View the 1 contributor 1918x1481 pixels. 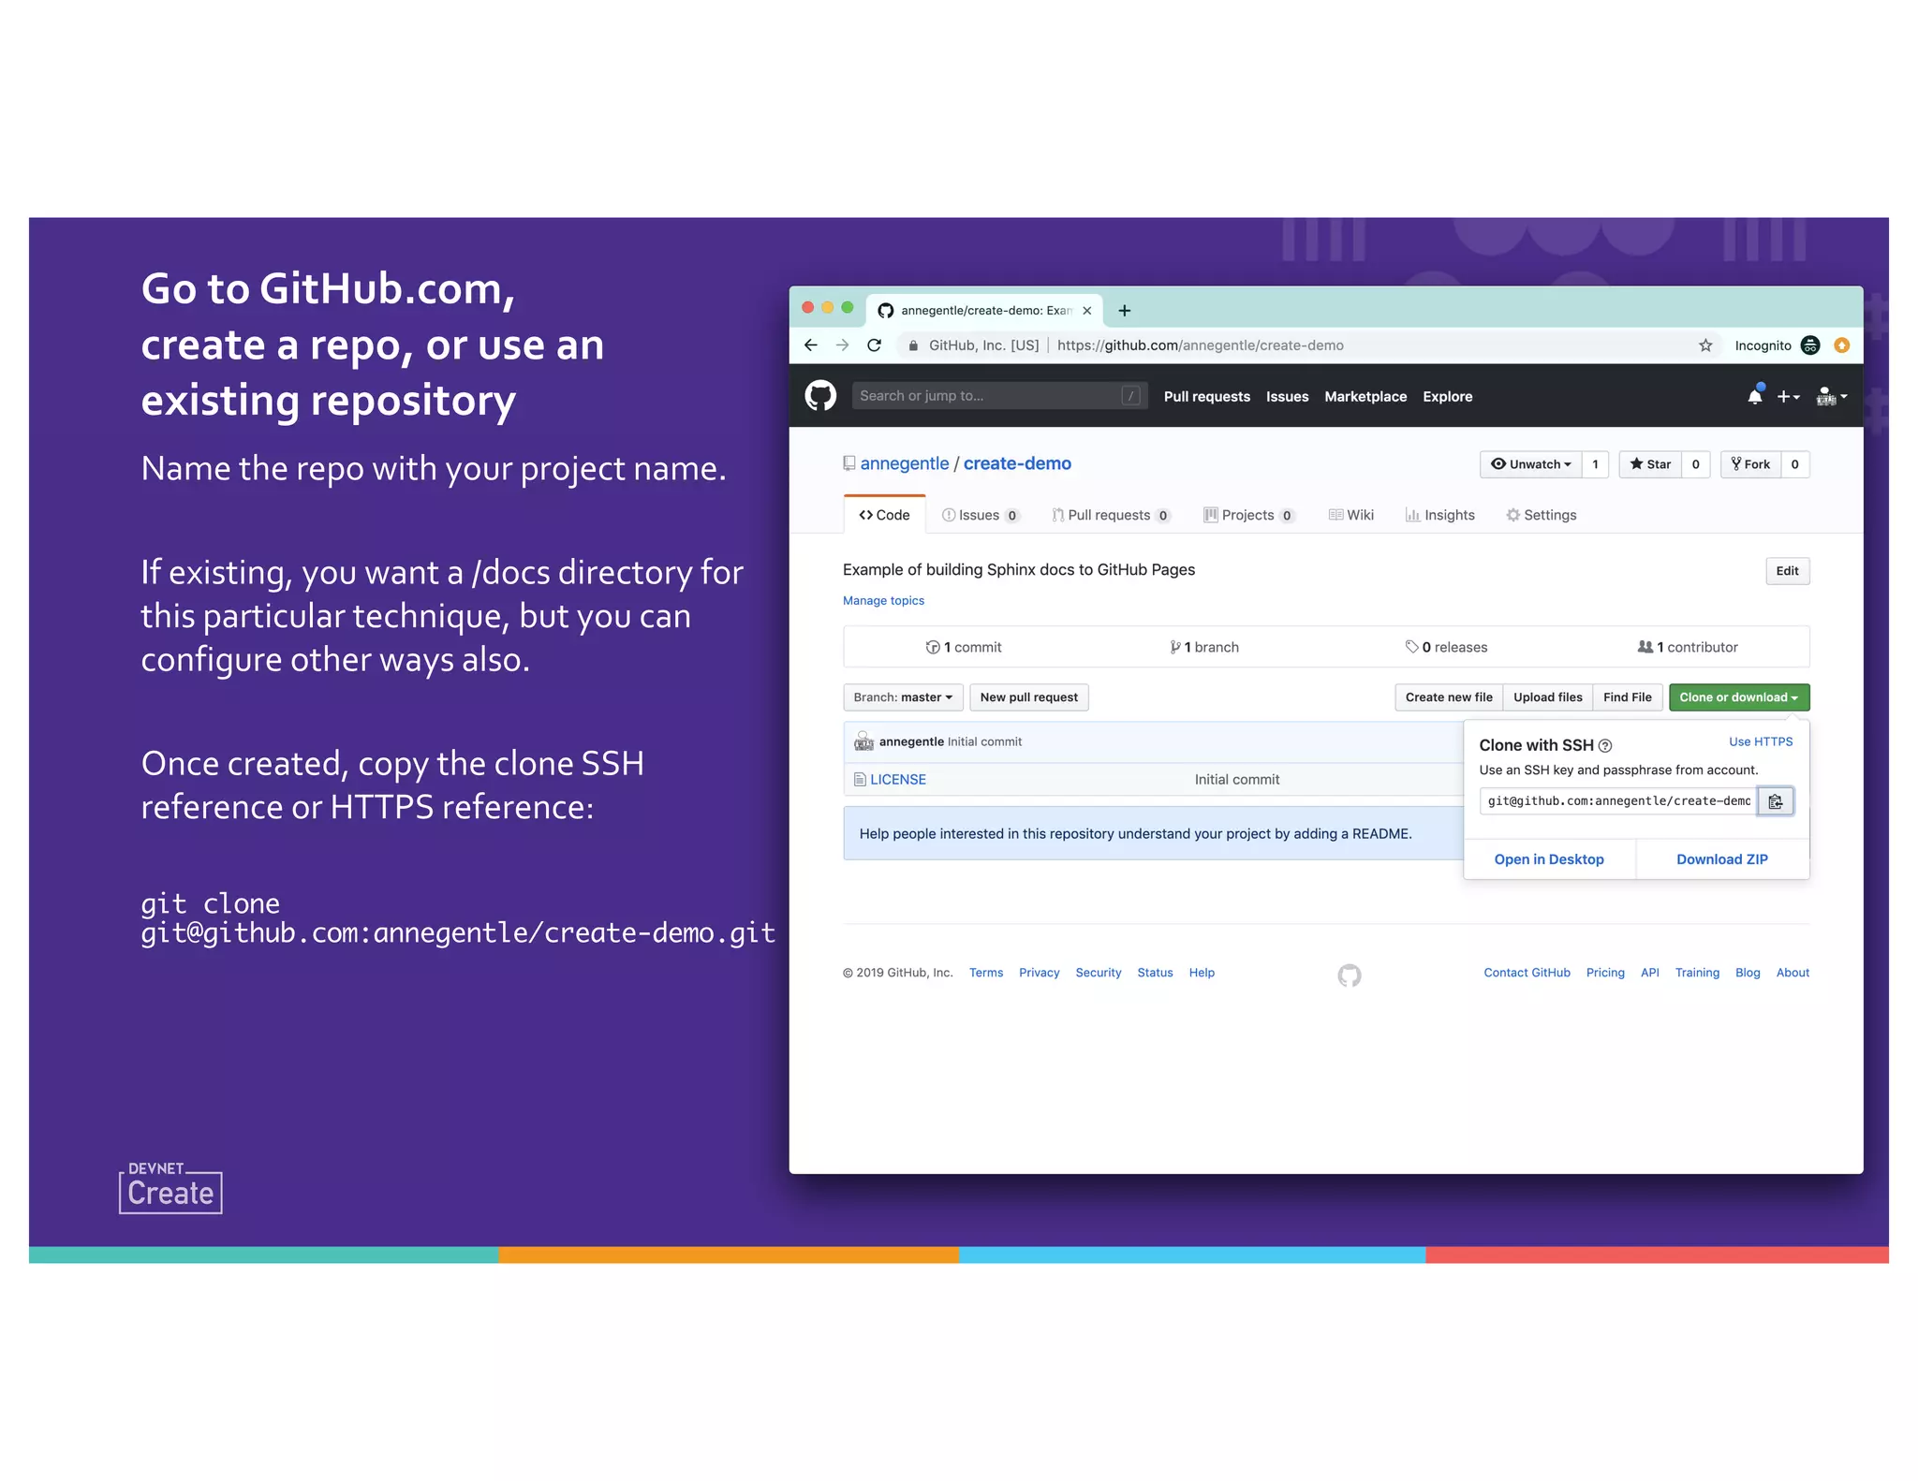[1688, 647]
